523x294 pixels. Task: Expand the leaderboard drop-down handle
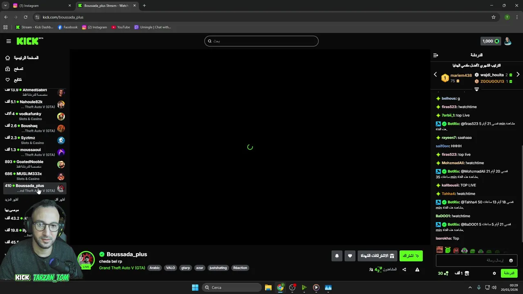coord(476,89)
